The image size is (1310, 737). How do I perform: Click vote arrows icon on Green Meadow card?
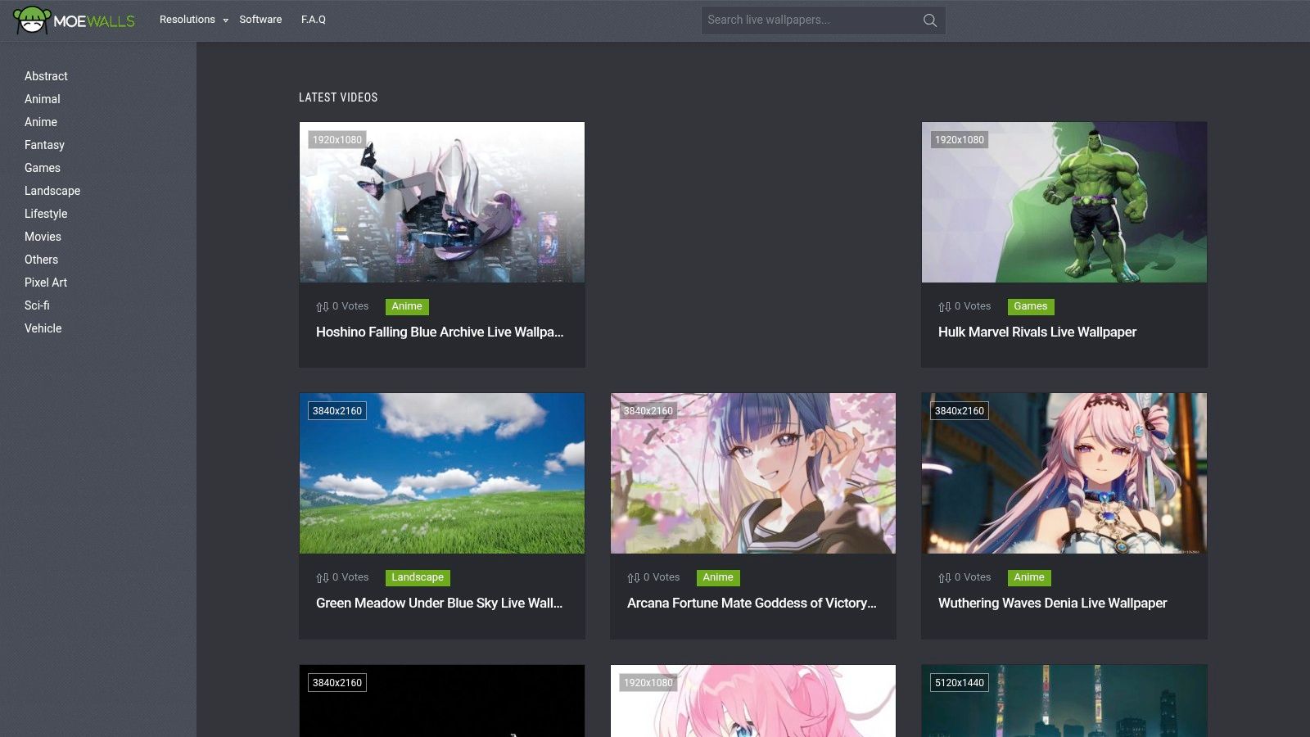point(323,578)
